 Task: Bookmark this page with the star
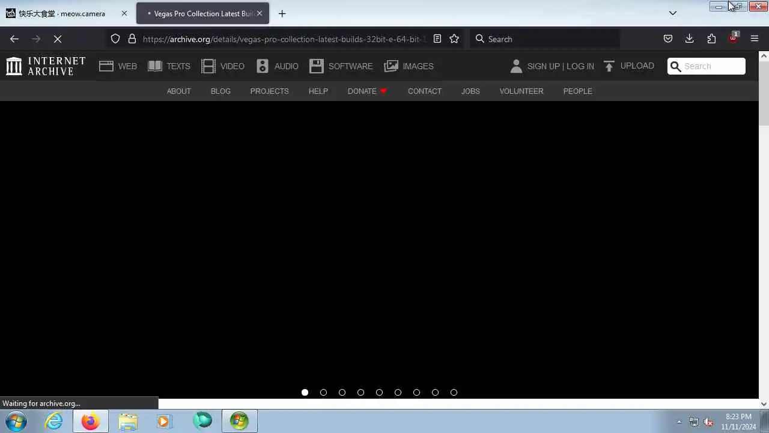[454, 39]
